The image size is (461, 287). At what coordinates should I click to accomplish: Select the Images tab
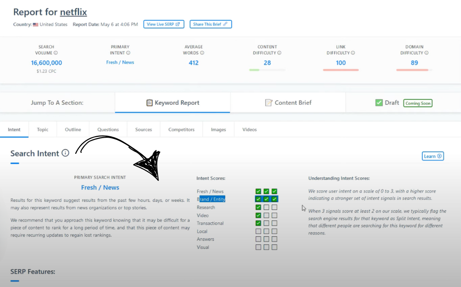tap(218, 130)
